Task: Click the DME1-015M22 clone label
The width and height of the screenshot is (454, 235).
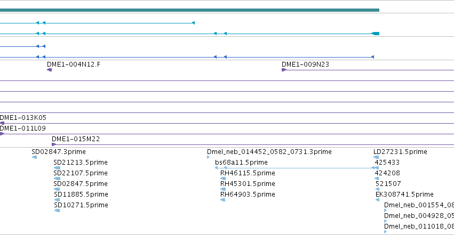Action: (76, 139)
